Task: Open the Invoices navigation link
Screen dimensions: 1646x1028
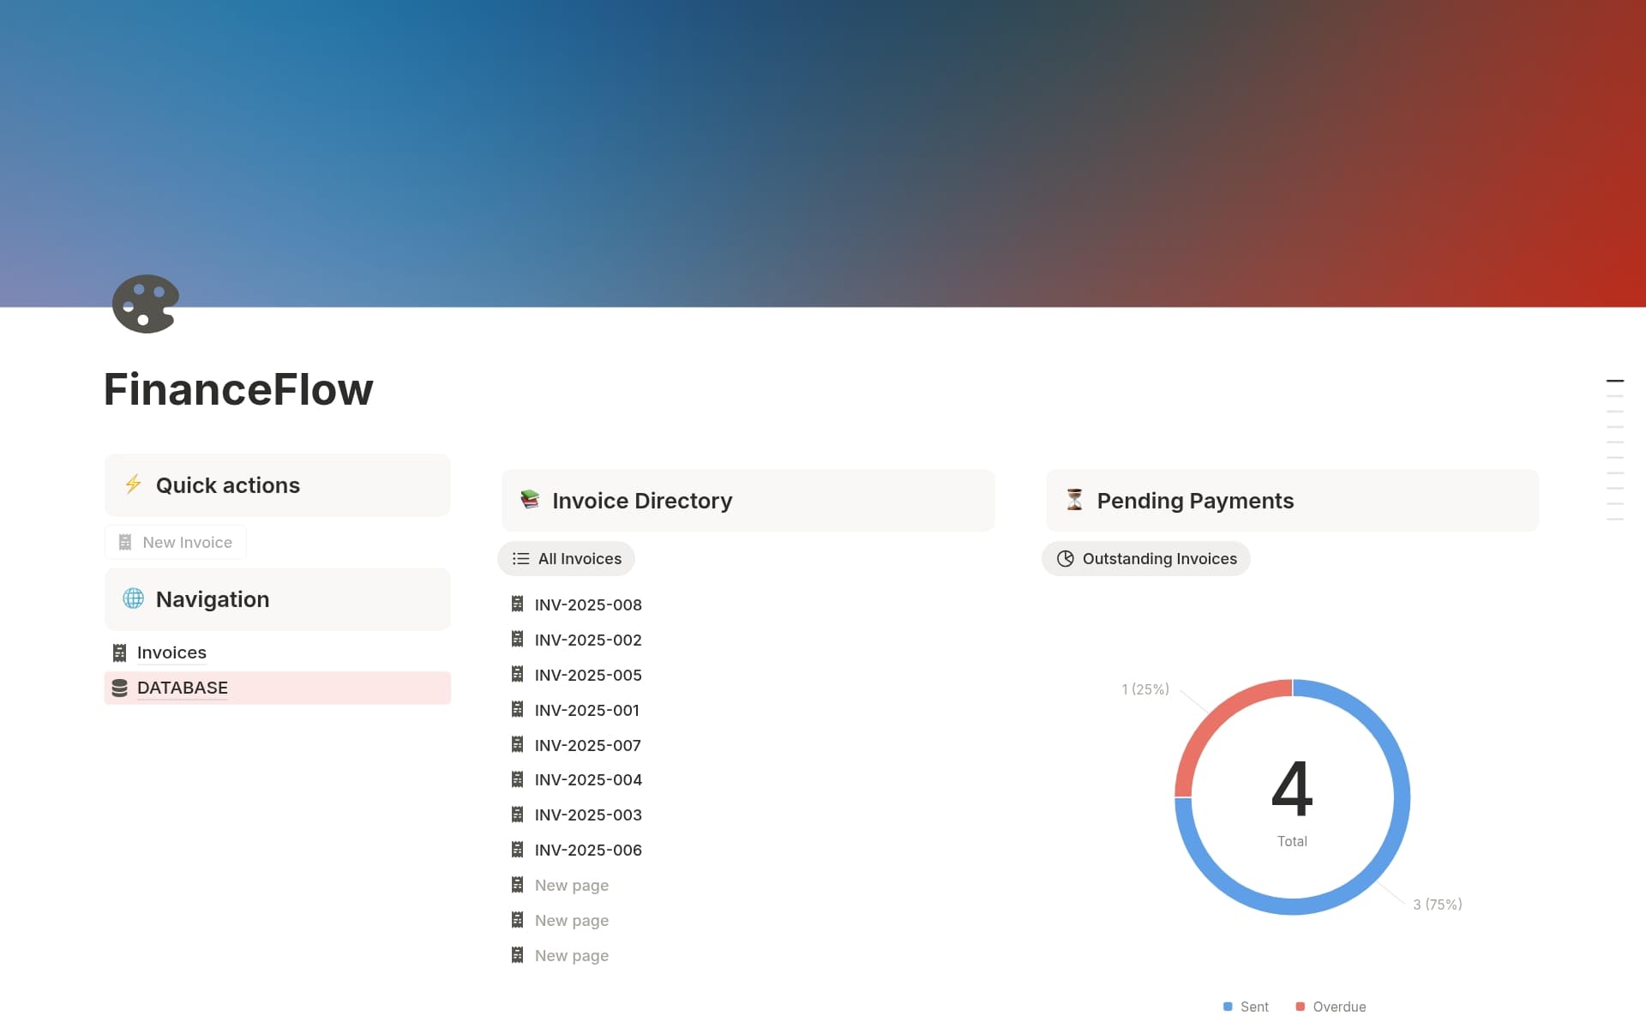Action: click(x=171, y=652)
